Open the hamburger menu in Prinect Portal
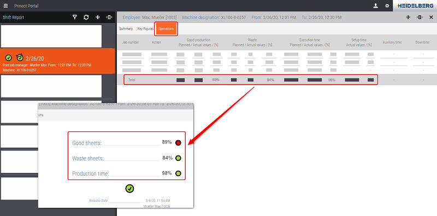 tap(5, 5)
